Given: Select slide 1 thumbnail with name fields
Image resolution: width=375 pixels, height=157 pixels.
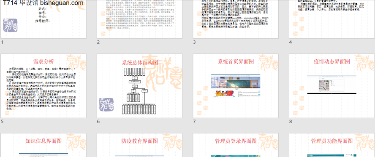Looking at the screenshot, I should [x=43, y=19].
